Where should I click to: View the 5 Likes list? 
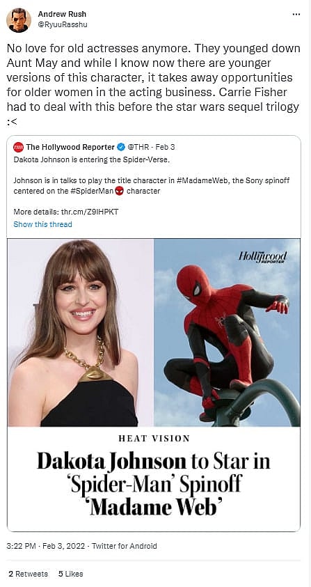(x=71, y=574)
